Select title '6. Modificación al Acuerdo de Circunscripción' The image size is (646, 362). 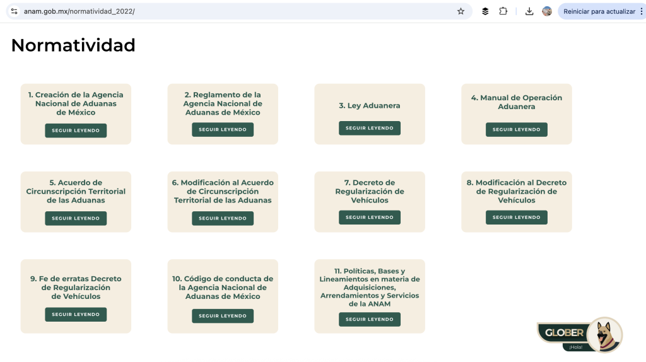[x=223, y=192]
